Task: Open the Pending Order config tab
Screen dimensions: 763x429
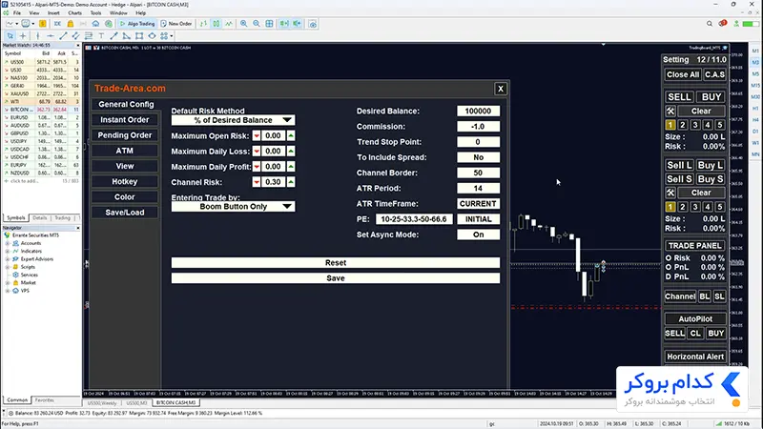Action: (125, 135)
